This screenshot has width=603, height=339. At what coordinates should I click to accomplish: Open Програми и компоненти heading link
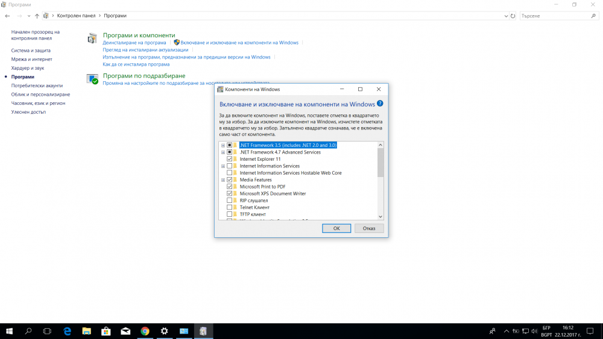coord(139,36)
